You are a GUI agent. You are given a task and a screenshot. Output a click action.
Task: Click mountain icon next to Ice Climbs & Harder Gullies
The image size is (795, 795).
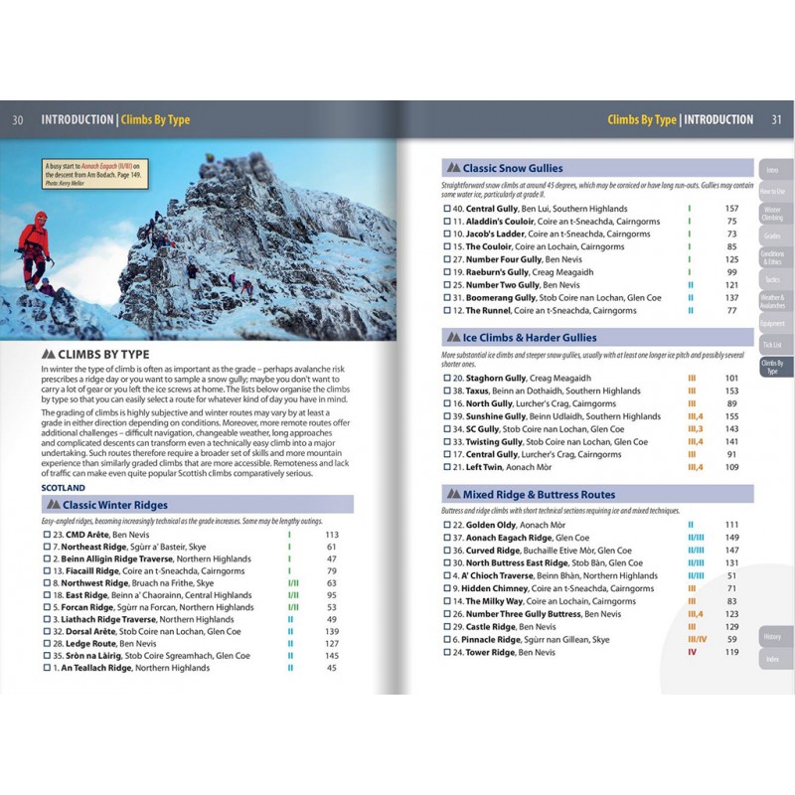[453, 337]
